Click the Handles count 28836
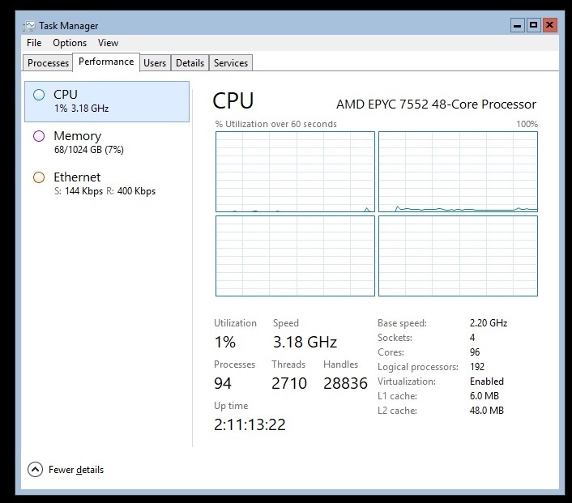 pyautogui.click(x=345, y=383)
